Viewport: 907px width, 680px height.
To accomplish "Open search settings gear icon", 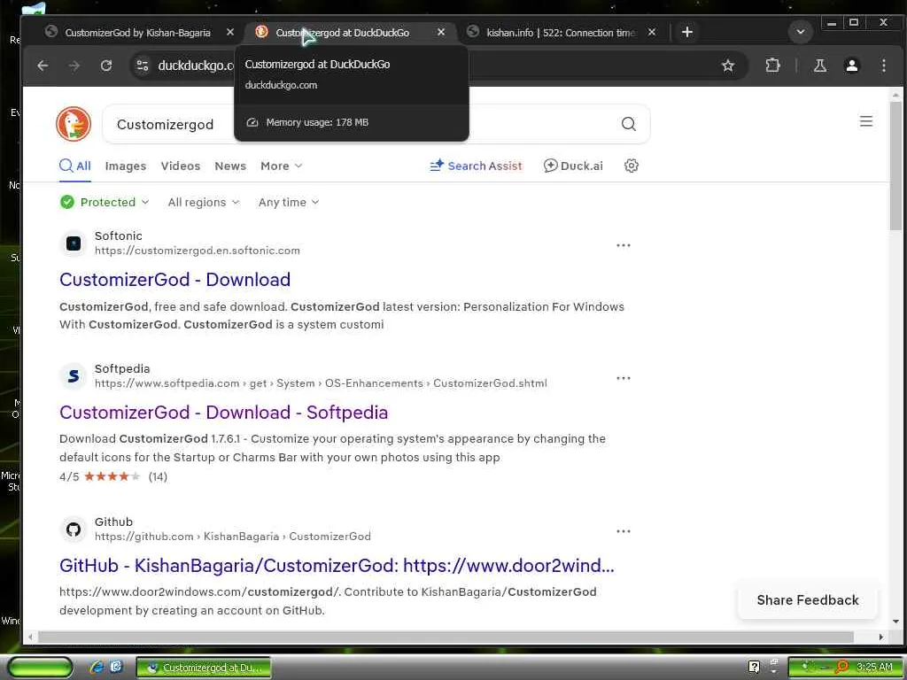I will (x=631, y=166).
